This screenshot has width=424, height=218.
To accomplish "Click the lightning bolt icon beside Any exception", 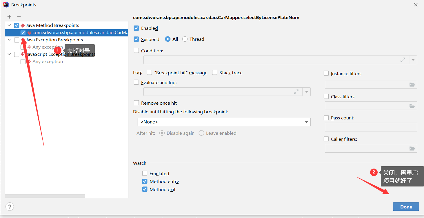I will 30,47.
